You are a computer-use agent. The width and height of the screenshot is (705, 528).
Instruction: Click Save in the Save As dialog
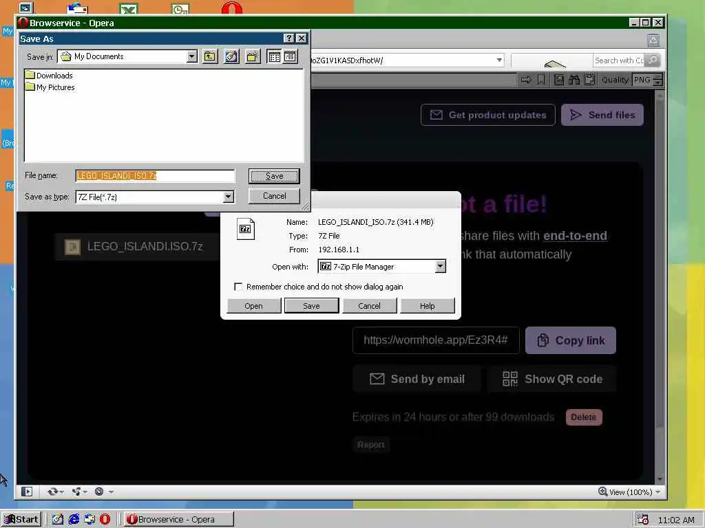274,176
